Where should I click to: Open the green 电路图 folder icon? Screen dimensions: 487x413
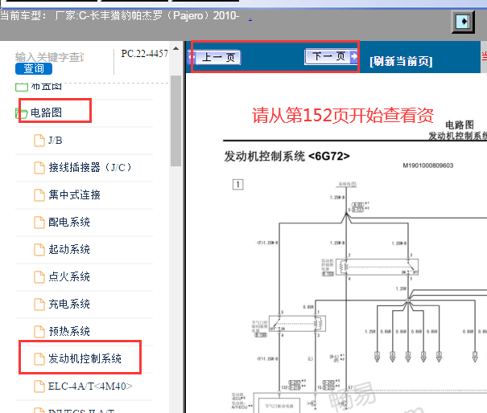[x=22, y=113]
